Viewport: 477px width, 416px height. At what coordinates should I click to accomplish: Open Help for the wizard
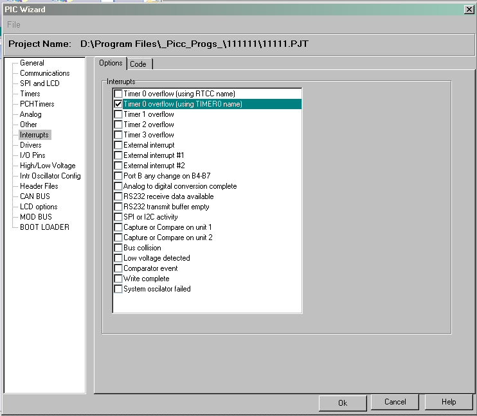(x=449, y=402)
